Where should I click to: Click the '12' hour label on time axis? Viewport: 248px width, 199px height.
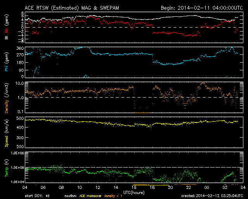click(x=98, y=187)
